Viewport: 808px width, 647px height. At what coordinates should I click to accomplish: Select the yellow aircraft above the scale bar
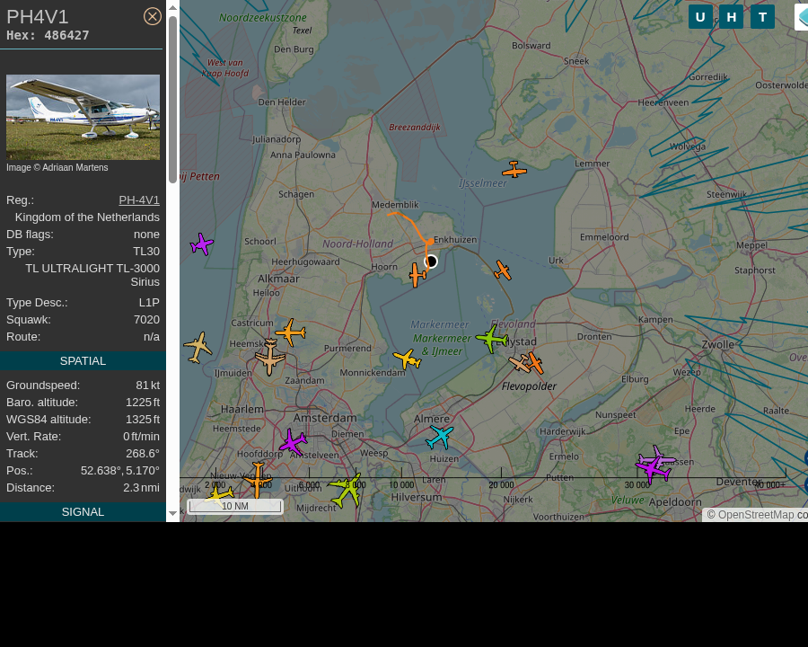click(x=220, y=496)
